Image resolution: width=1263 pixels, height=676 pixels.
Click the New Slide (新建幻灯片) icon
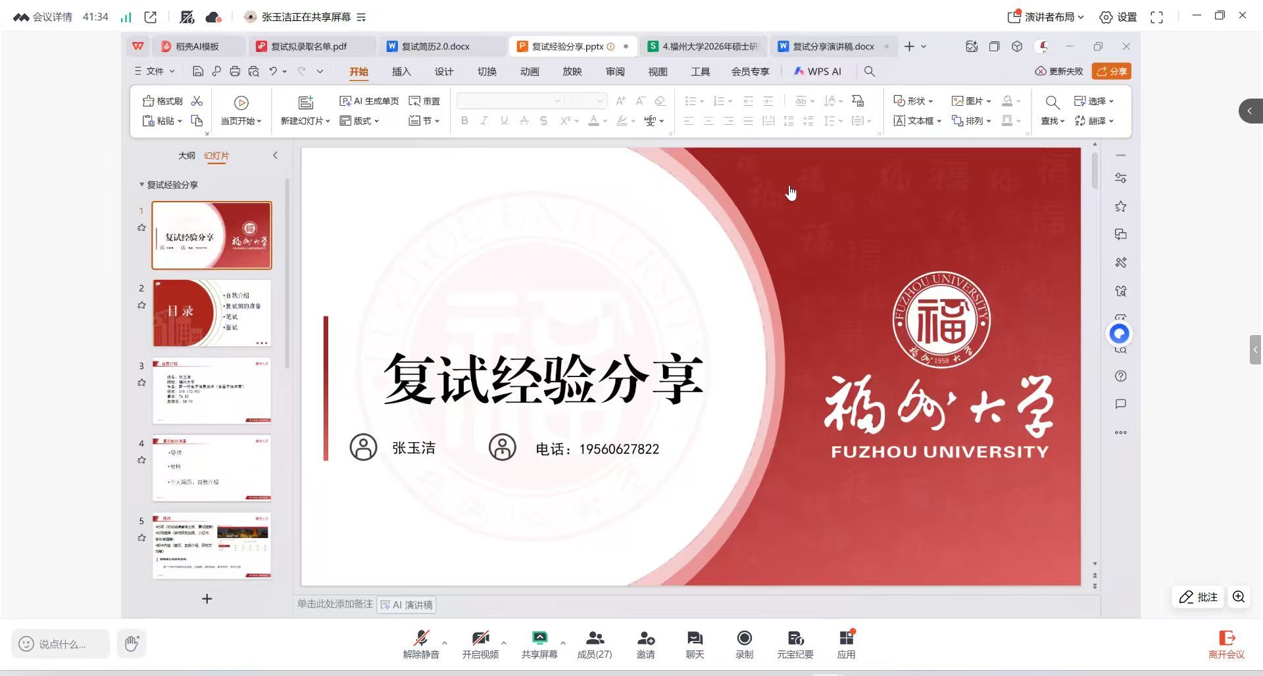[x=306, y=102]
